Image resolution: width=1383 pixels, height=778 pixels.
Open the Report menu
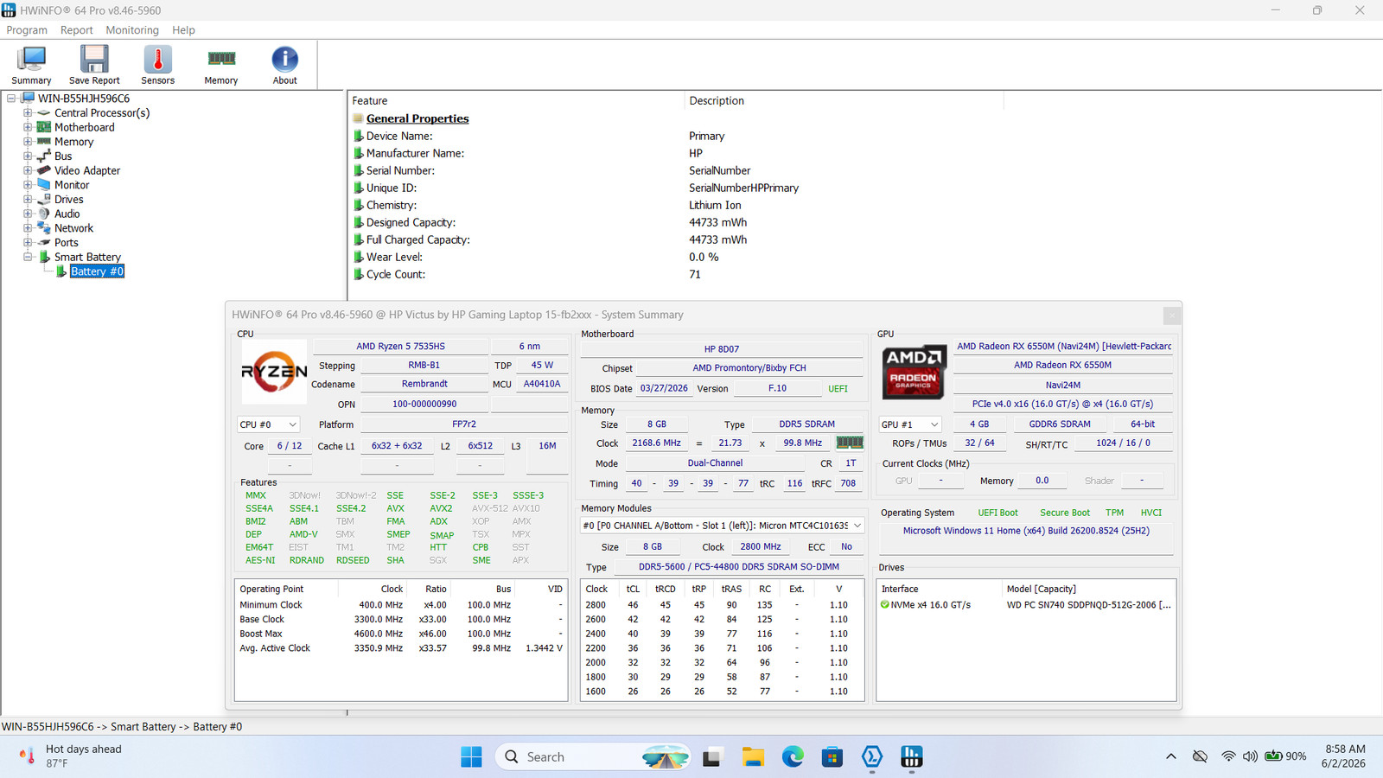(76, 30)
